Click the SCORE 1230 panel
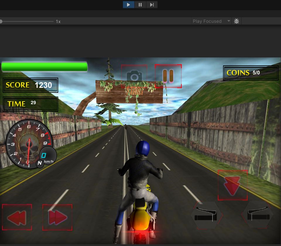Screen dimensions: 281x246 [30, 85]
